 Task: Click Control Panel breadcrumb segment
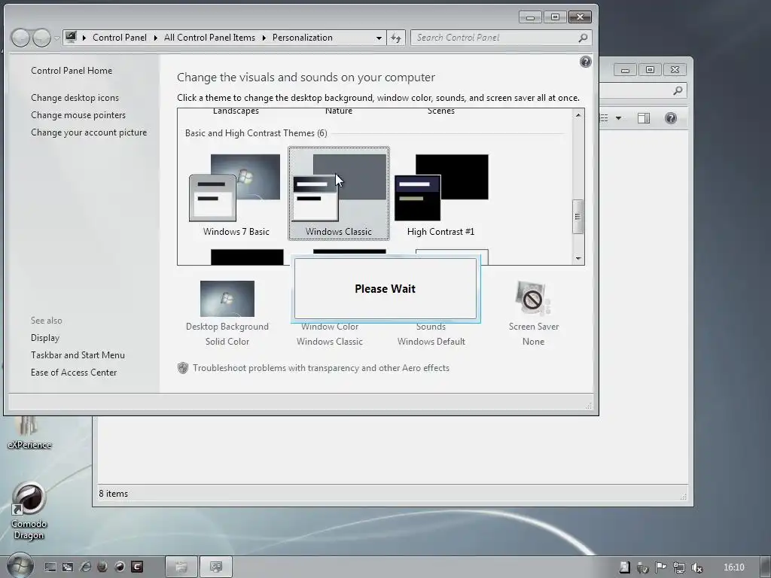pos(120,38)
